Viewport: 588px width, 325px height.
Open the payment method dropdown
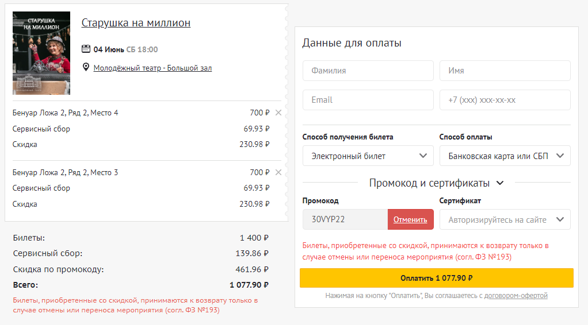tap(505, 156)
